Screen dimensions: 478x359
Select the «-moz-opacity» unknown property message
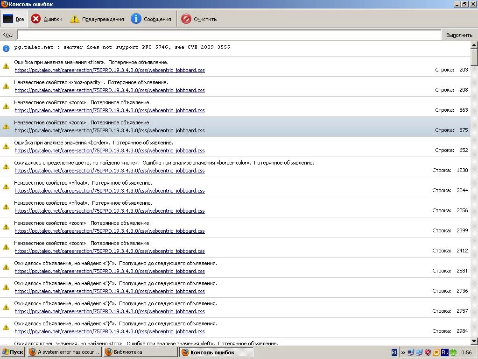(91, 82)
